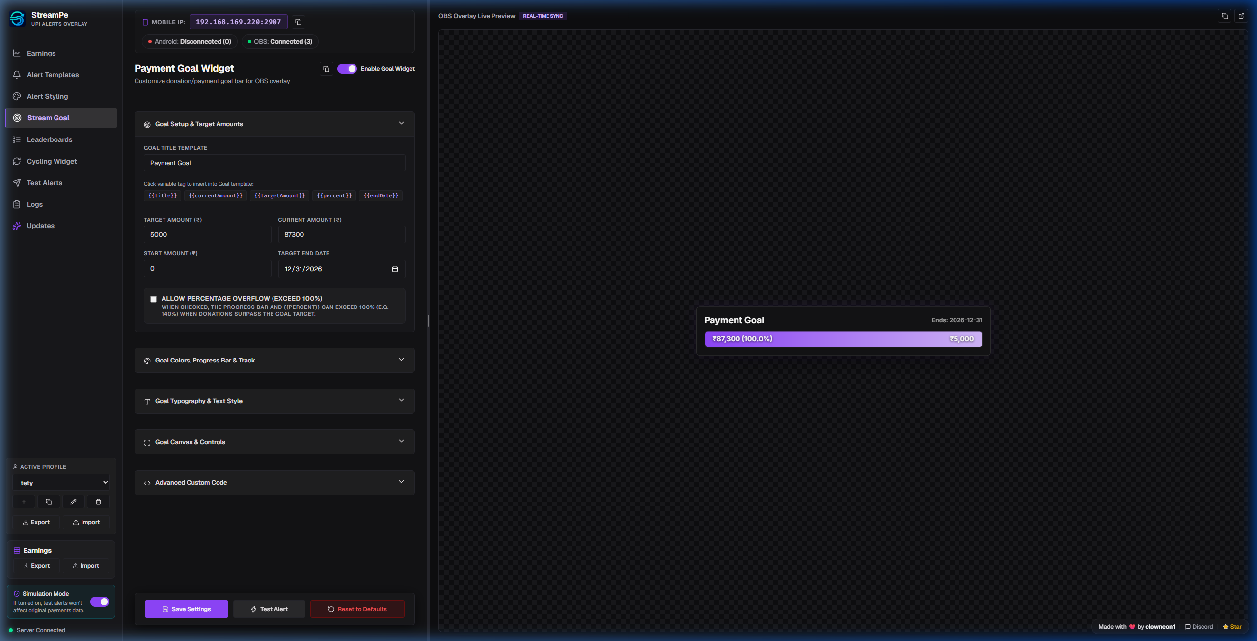This screenshot has width=1257, height=641.
Task: Click the Goal Title Template input field
Action: click(274, 163)
